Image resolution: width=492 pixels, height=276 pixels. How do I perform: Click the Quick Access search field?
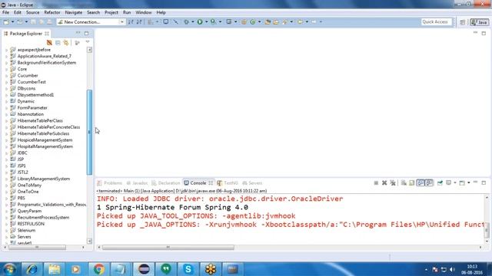tap(436, 22)
